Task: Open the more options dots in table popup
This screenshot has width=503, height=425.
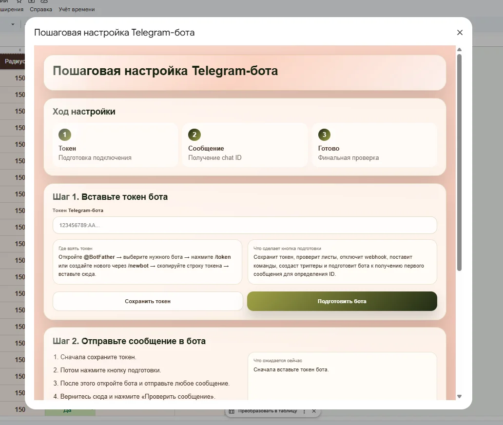Action: 304,411
